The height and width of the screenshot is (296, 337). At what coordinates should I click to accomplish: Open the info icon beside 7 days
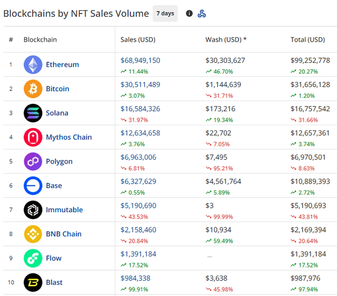pyautogui.click(x=189, y=13)
